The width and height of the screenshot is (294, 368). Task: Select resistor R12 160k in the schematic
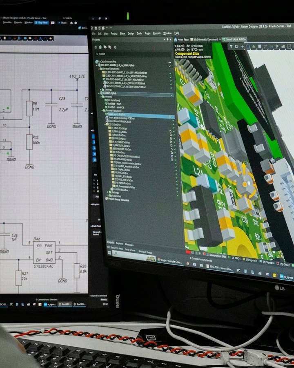[x=29, y=142]
